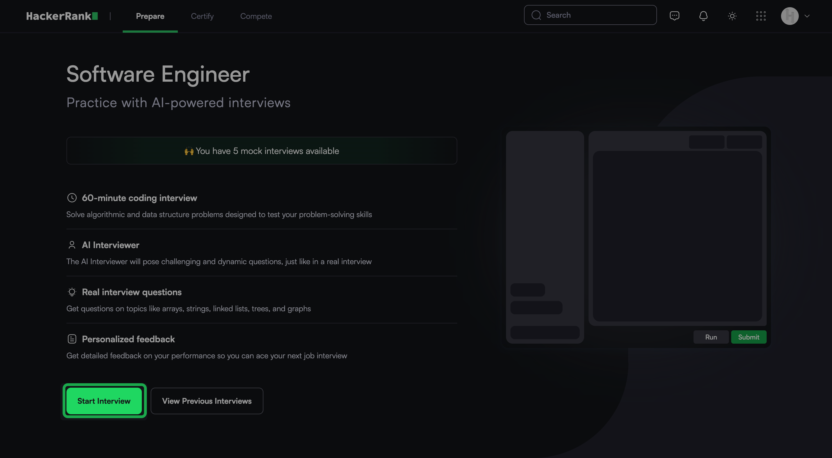The height and width of the screenshot is (458, 832).
Task: Switch to the Prepare tab
Action: tap(150, 16)
